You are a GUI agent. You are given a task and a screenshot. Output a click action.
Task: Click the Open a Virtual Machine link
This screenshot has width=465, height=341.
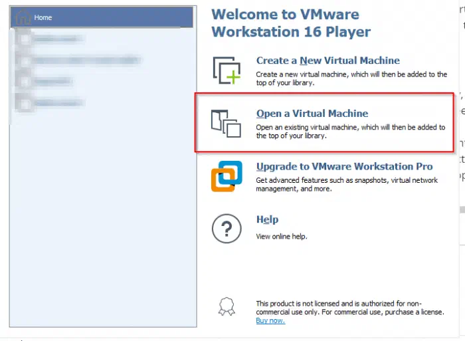pos(312,114)
